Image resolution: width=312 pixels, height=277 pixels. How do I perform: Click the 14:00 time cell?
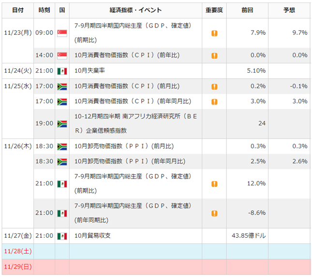[45, 55]
